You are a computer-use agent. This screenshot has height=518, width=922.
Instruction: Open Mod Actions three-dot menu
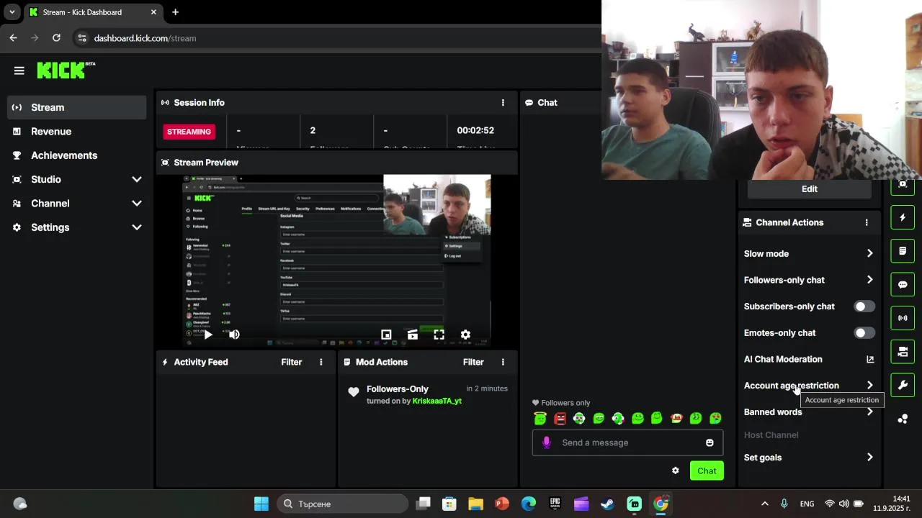[x=503, y=362]
